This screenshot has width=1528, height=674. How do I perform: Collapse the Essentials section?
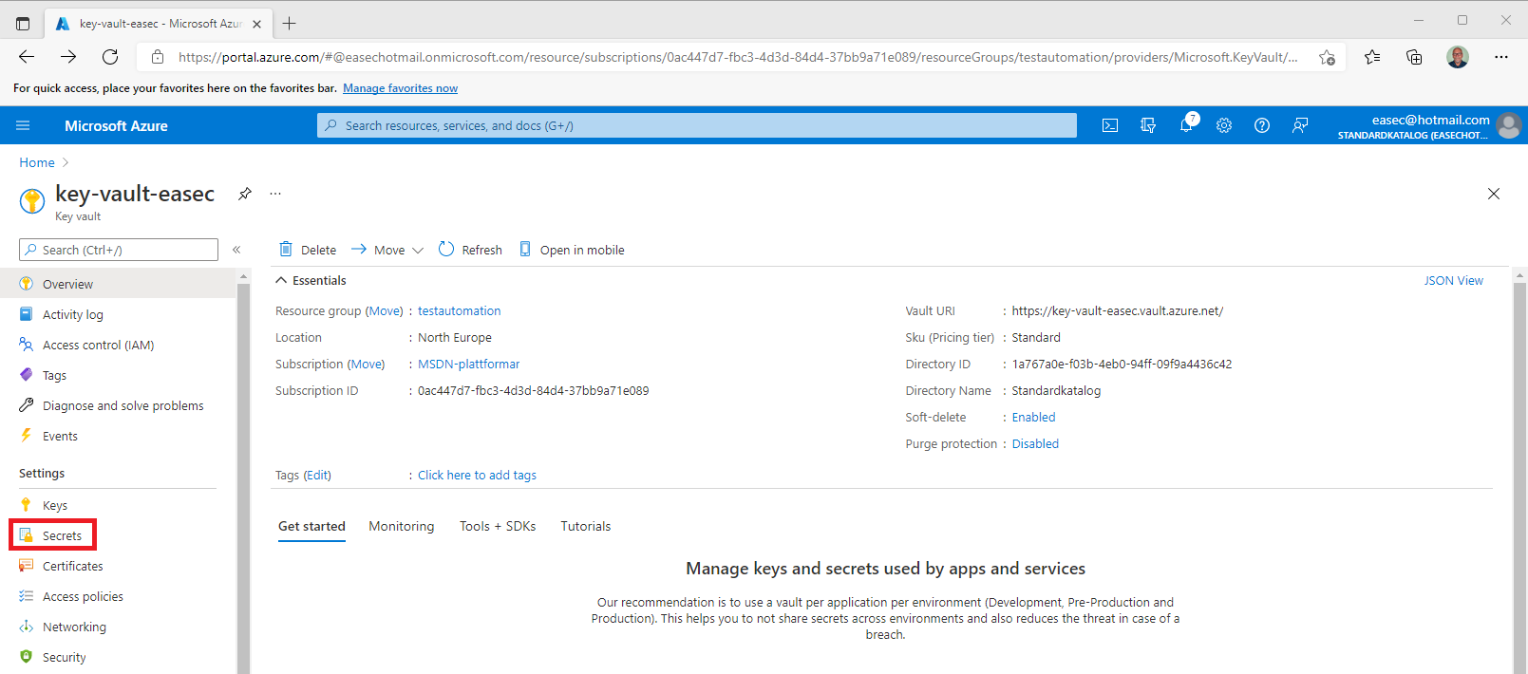pos(281,281)
